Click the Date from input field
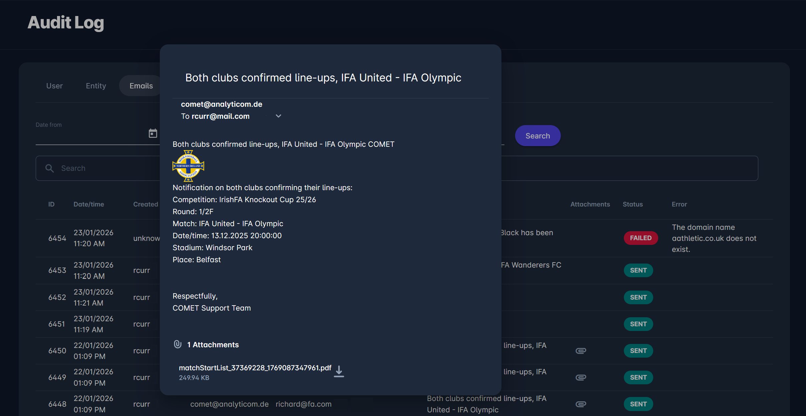The image size is (806, 416). (x=90, y=135)
